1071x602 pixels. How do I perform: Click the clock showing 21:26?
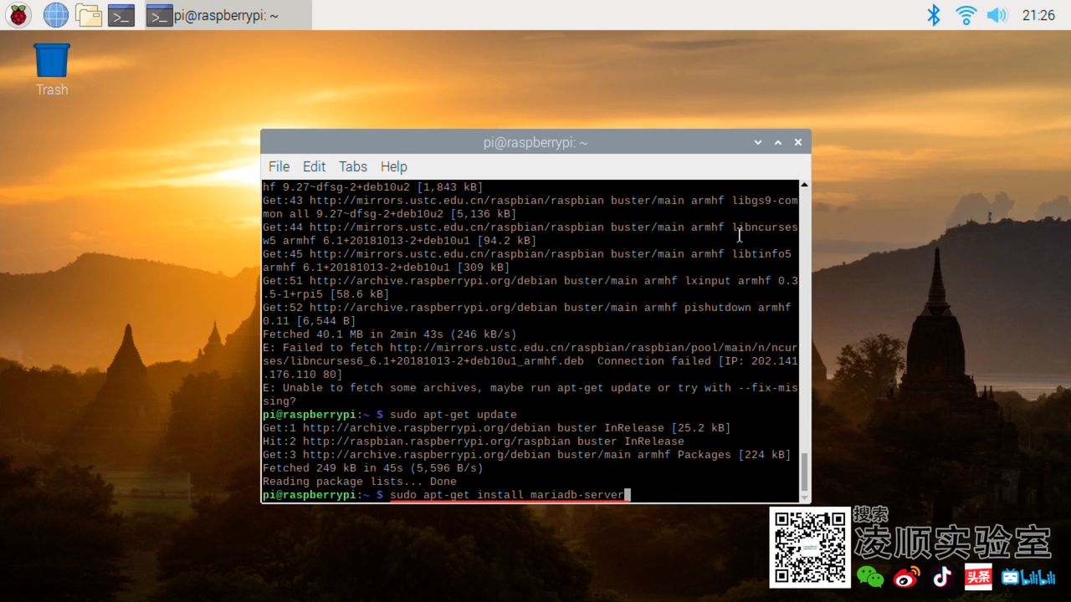tap(1038, 15)
